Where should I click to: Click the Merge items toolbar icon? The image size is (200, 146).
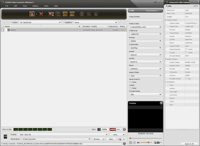[x=58, y=14]
